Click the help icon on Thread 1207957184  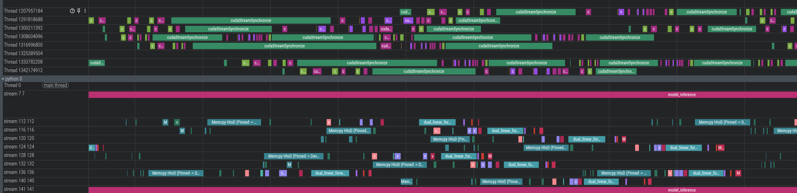coord(72,11)
